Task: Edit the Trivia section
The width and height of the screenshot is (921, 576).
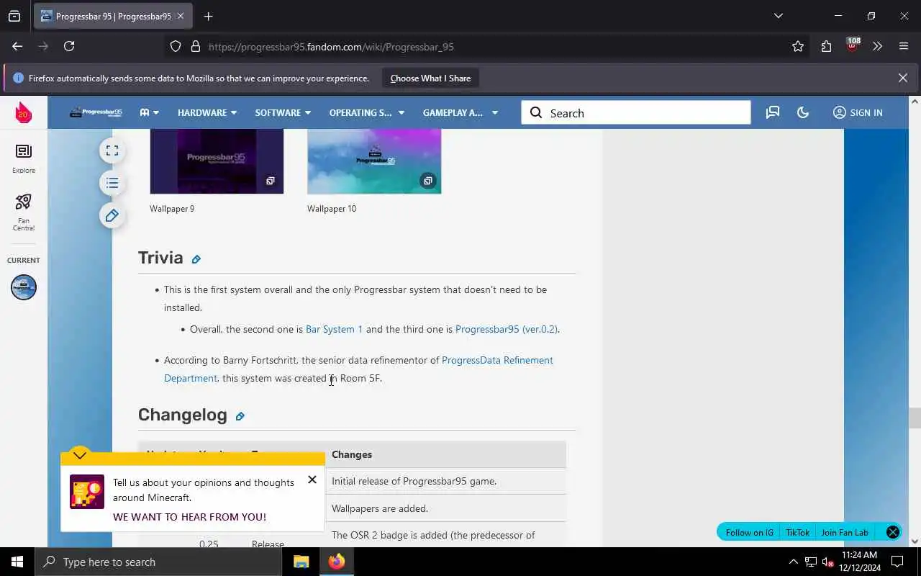Action: click(x=196, y=259)
